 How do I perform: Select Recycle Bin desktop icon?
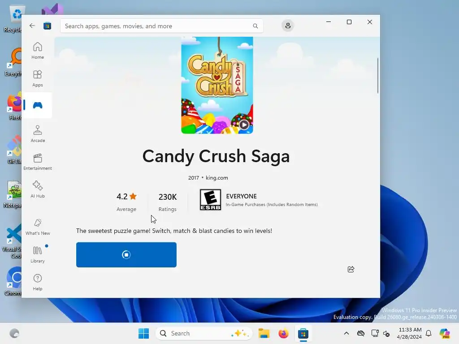pyautogui.click(x=14, y=19)
